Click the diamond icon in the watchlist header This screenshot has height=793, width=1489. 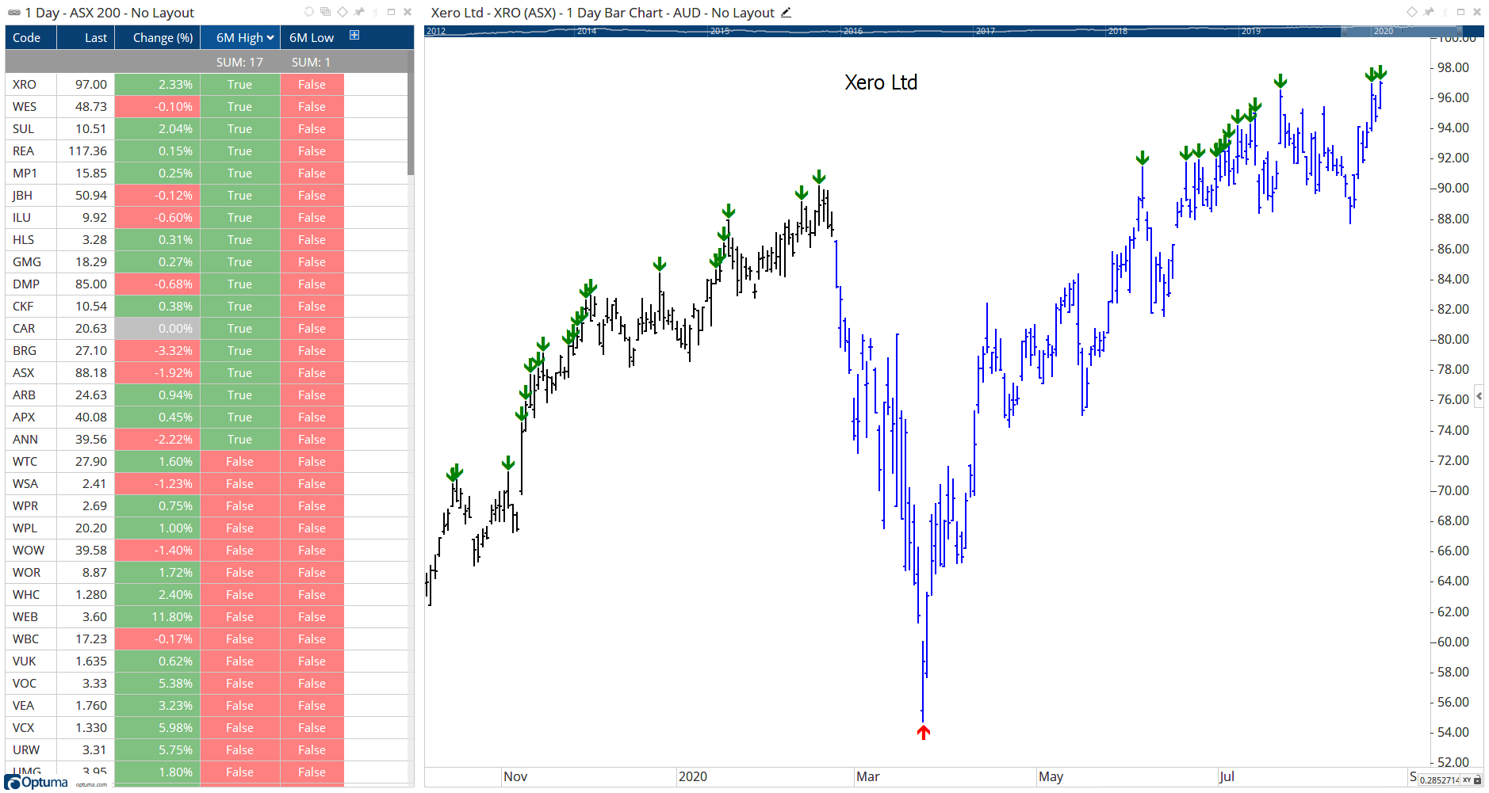[x=342, y=12]
